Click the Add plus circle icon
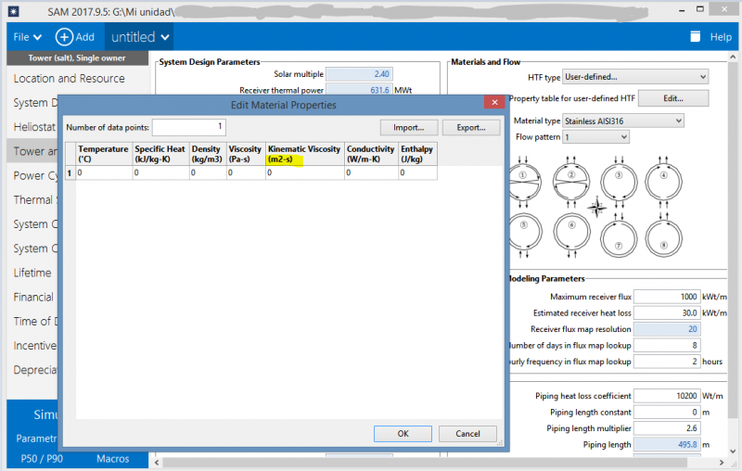The image size is (742, 471). (64, 37)
